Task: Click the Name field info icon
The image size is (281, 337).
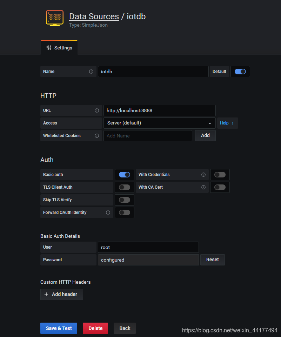Action: 91,72
